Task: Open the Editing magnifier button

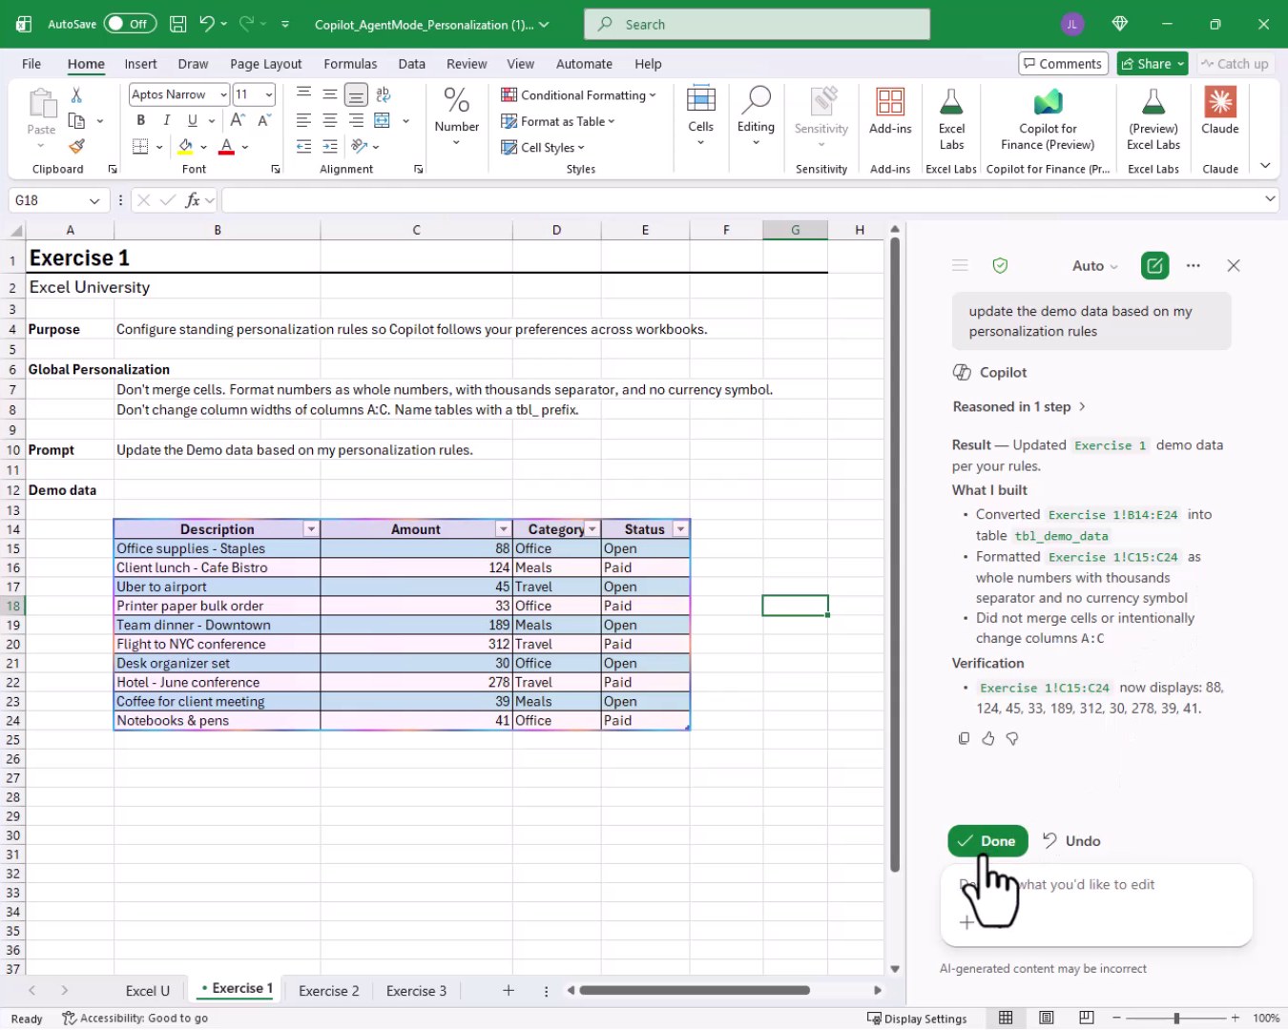Action: (756, 115)
